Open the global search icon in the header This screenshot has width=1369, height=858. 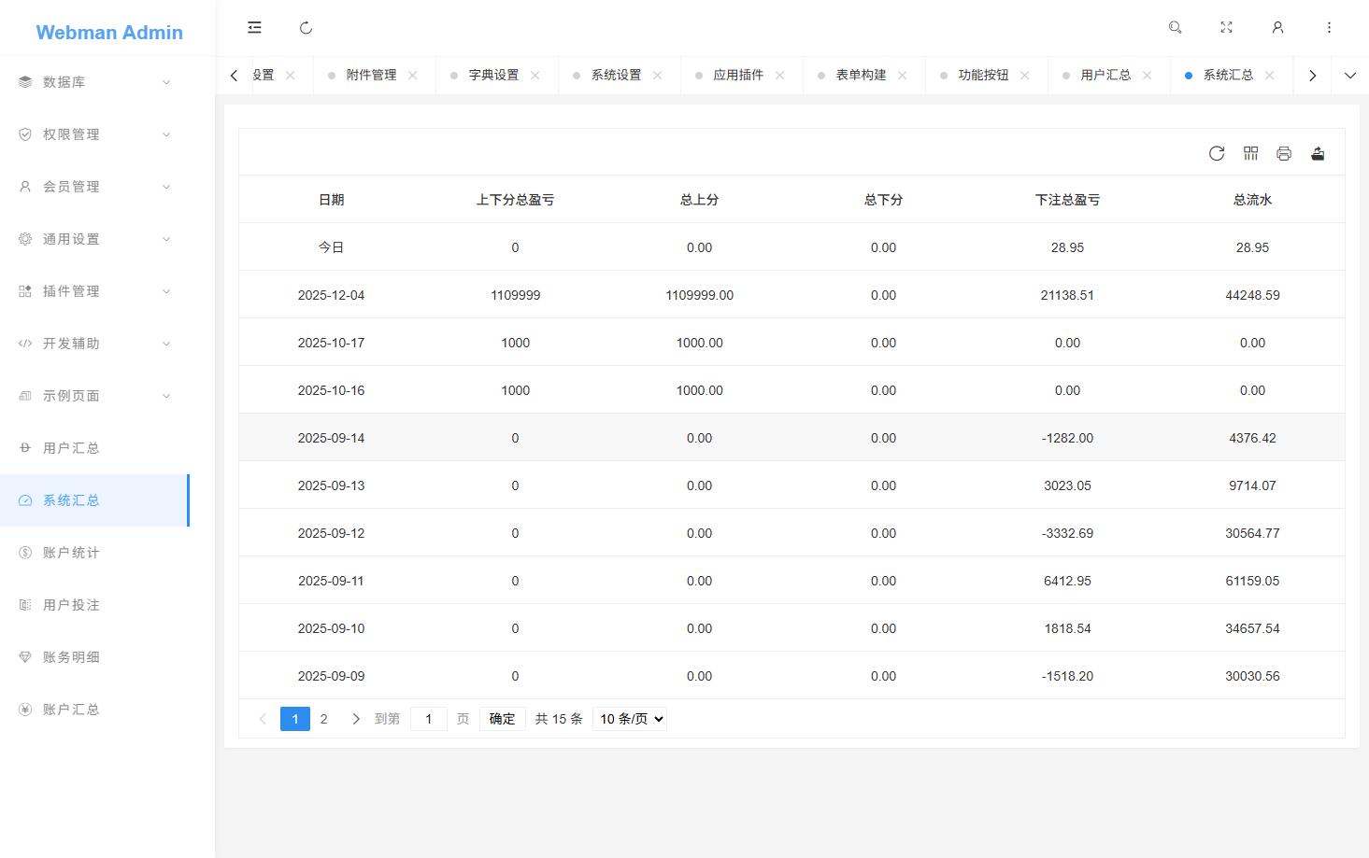click(1175, 27)
